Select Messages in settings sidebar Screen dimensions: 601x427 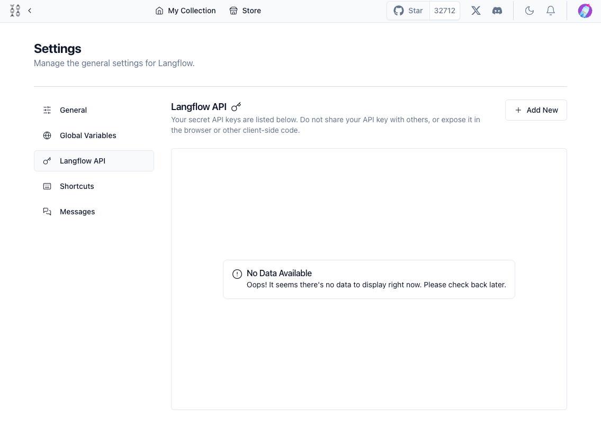[x=94, y=212]
